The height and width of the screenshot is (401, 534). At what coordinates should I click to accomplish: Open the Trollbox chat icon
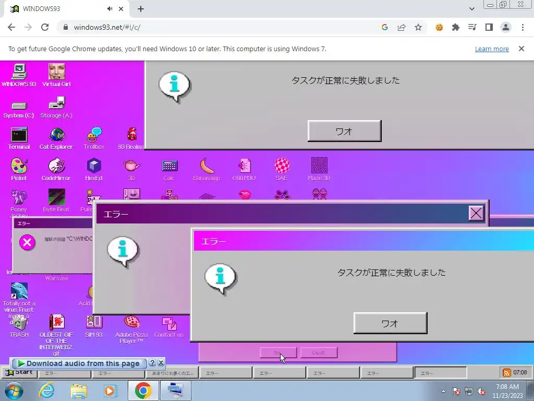[94, 138]
